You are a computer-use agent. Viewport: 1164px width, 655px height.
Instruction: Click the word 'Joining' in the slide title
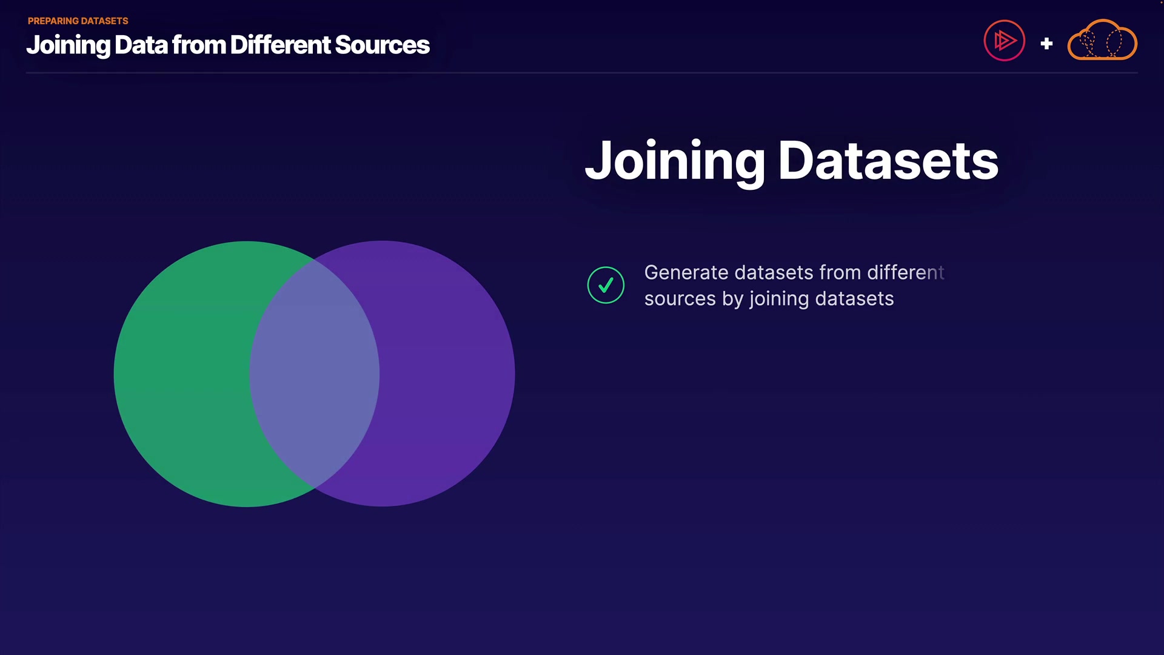[x=68, y=45]
